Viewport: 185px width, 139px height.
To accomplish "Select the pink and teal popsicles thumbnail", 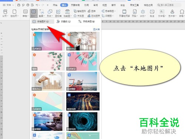I will pyautogui.click(x=83, y=61).
